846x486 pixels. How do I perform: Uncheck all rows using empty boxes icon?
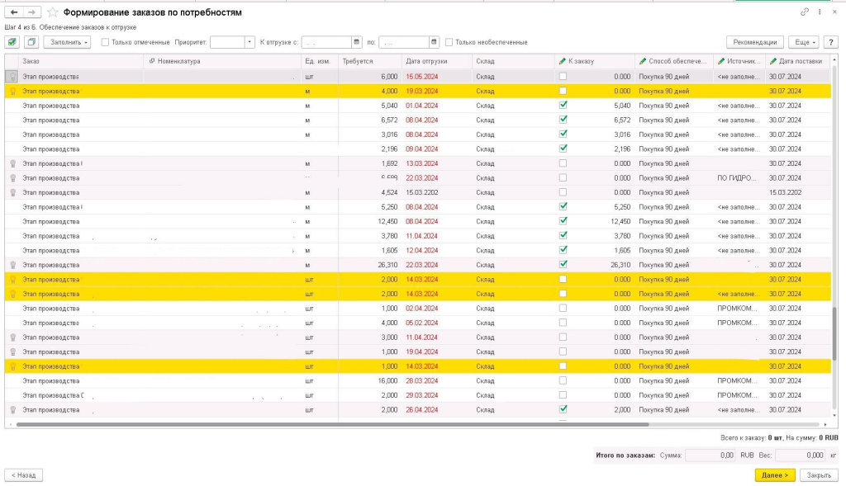pos(31,42)
